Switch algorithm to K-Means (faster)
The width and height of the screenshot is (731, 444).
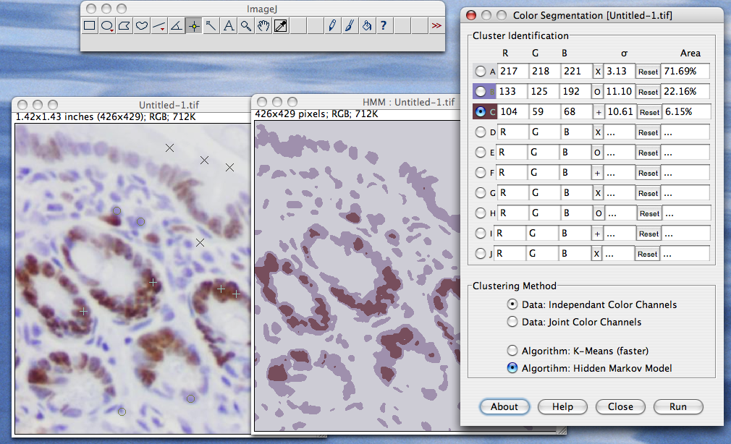point(513,351)
